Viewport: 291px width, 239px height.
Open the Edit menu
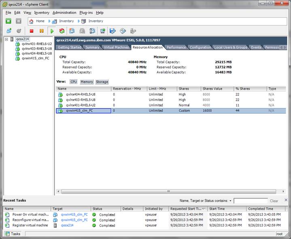click(17, 13)
